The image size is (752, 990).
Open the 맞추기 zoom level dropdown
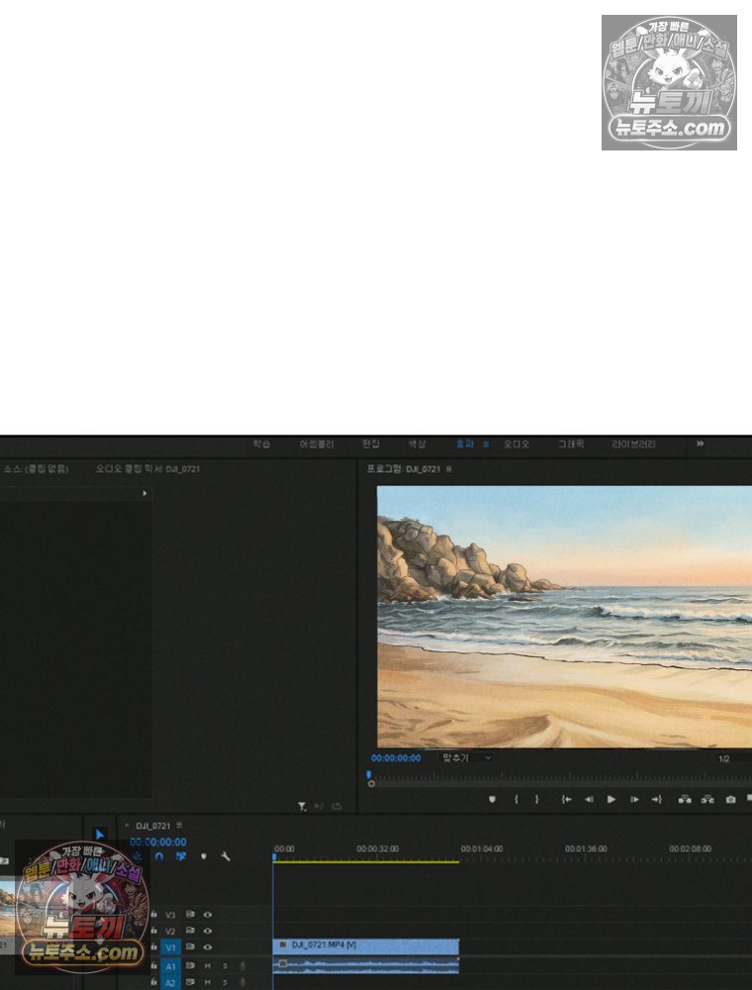[x=466, y=757]
